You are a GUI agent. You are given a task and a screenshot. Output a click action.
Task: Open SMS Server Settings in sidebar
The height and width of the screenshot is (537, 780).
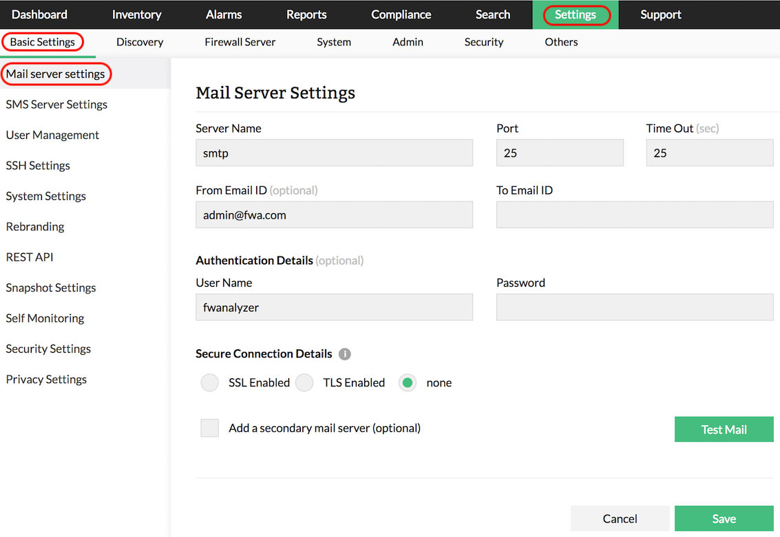[56, 105]
